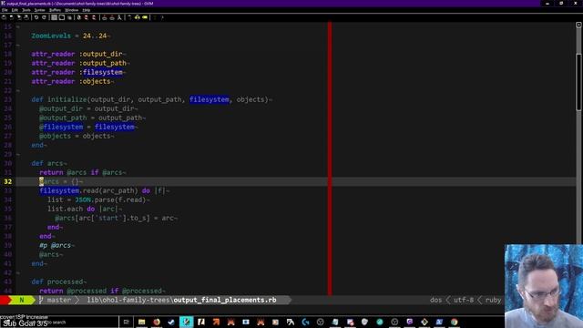This screenshot has height=328, width=583.
Task: Open Find and Replace from the toolbar
Action: click(x=79, y=17)
